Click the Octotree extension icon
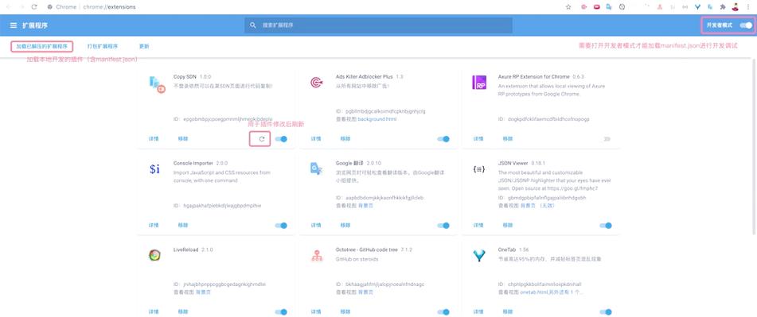The height and width of the screenshot is (317, 757). pyautogui.click(x=317, y=256)
